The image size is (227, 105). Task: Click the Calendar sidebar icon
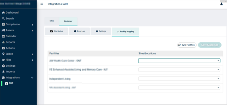pos(3,36)
